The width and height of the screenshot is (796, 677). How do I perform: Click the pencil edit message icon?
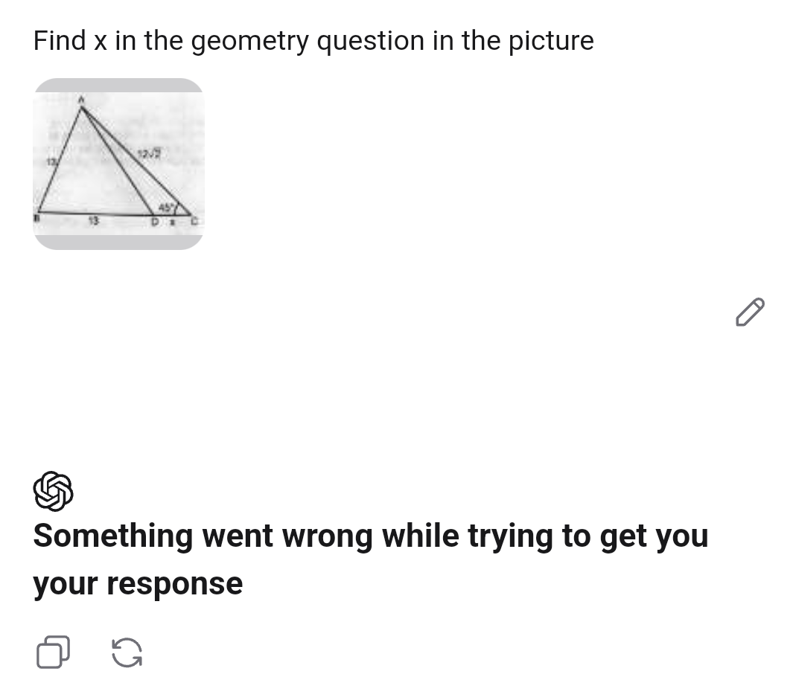pyautogui.click(x=750, y=312)
